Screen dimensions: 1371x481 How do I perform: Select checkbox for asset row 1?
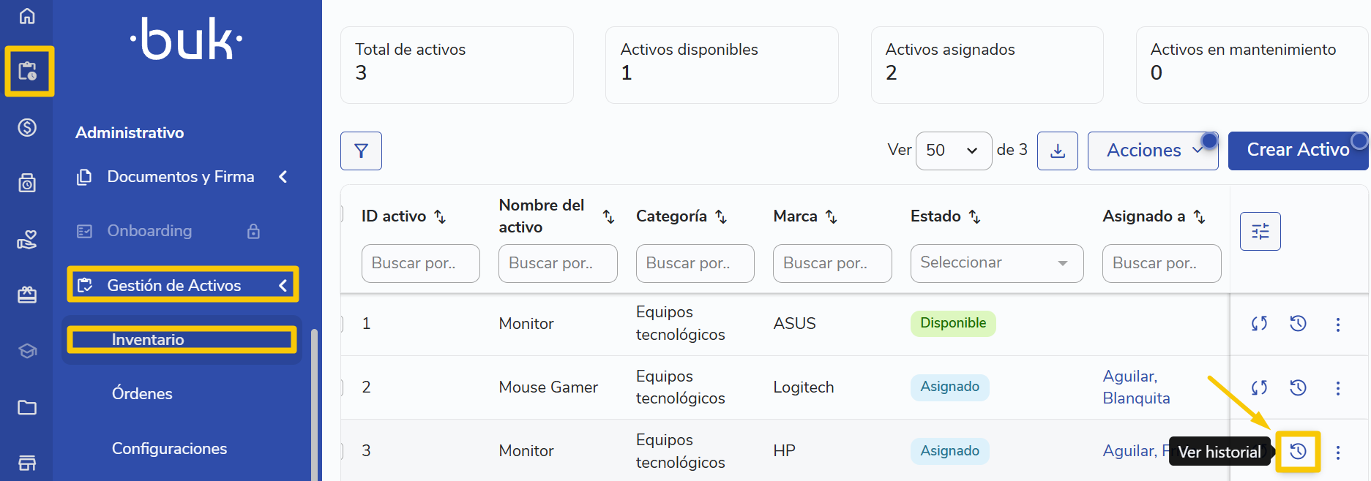(342, 324)
